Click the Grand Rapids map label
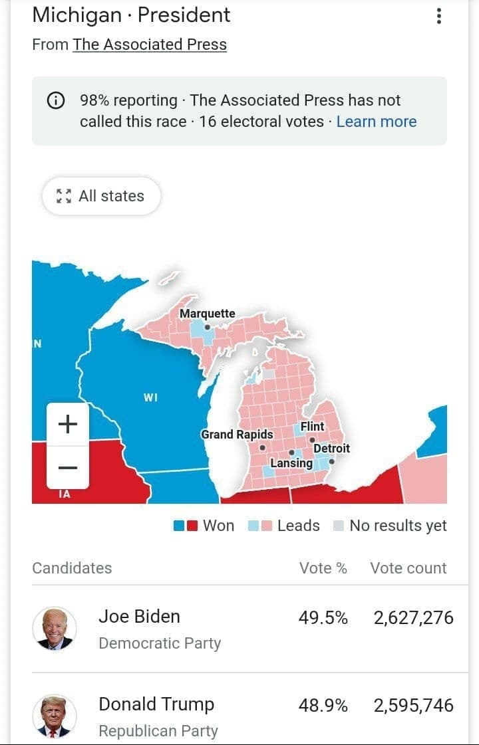 [237, 435]
